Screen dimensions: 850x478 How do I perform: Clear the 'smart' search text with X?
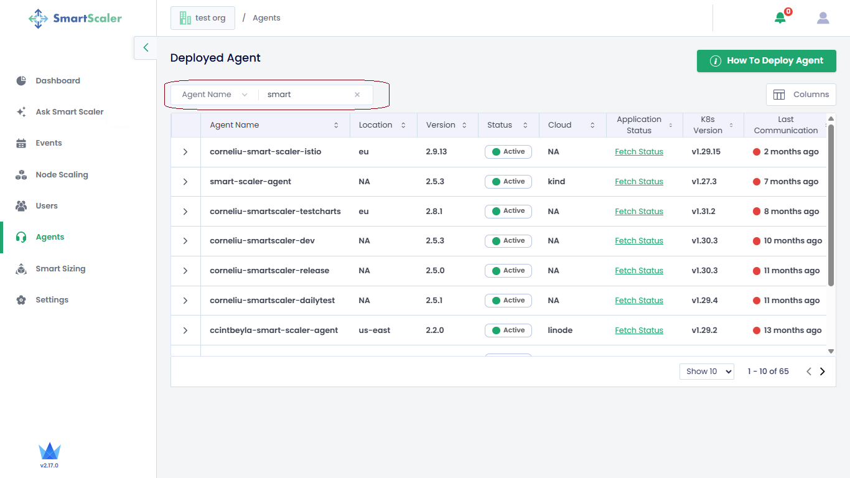(x=357, y=95)
